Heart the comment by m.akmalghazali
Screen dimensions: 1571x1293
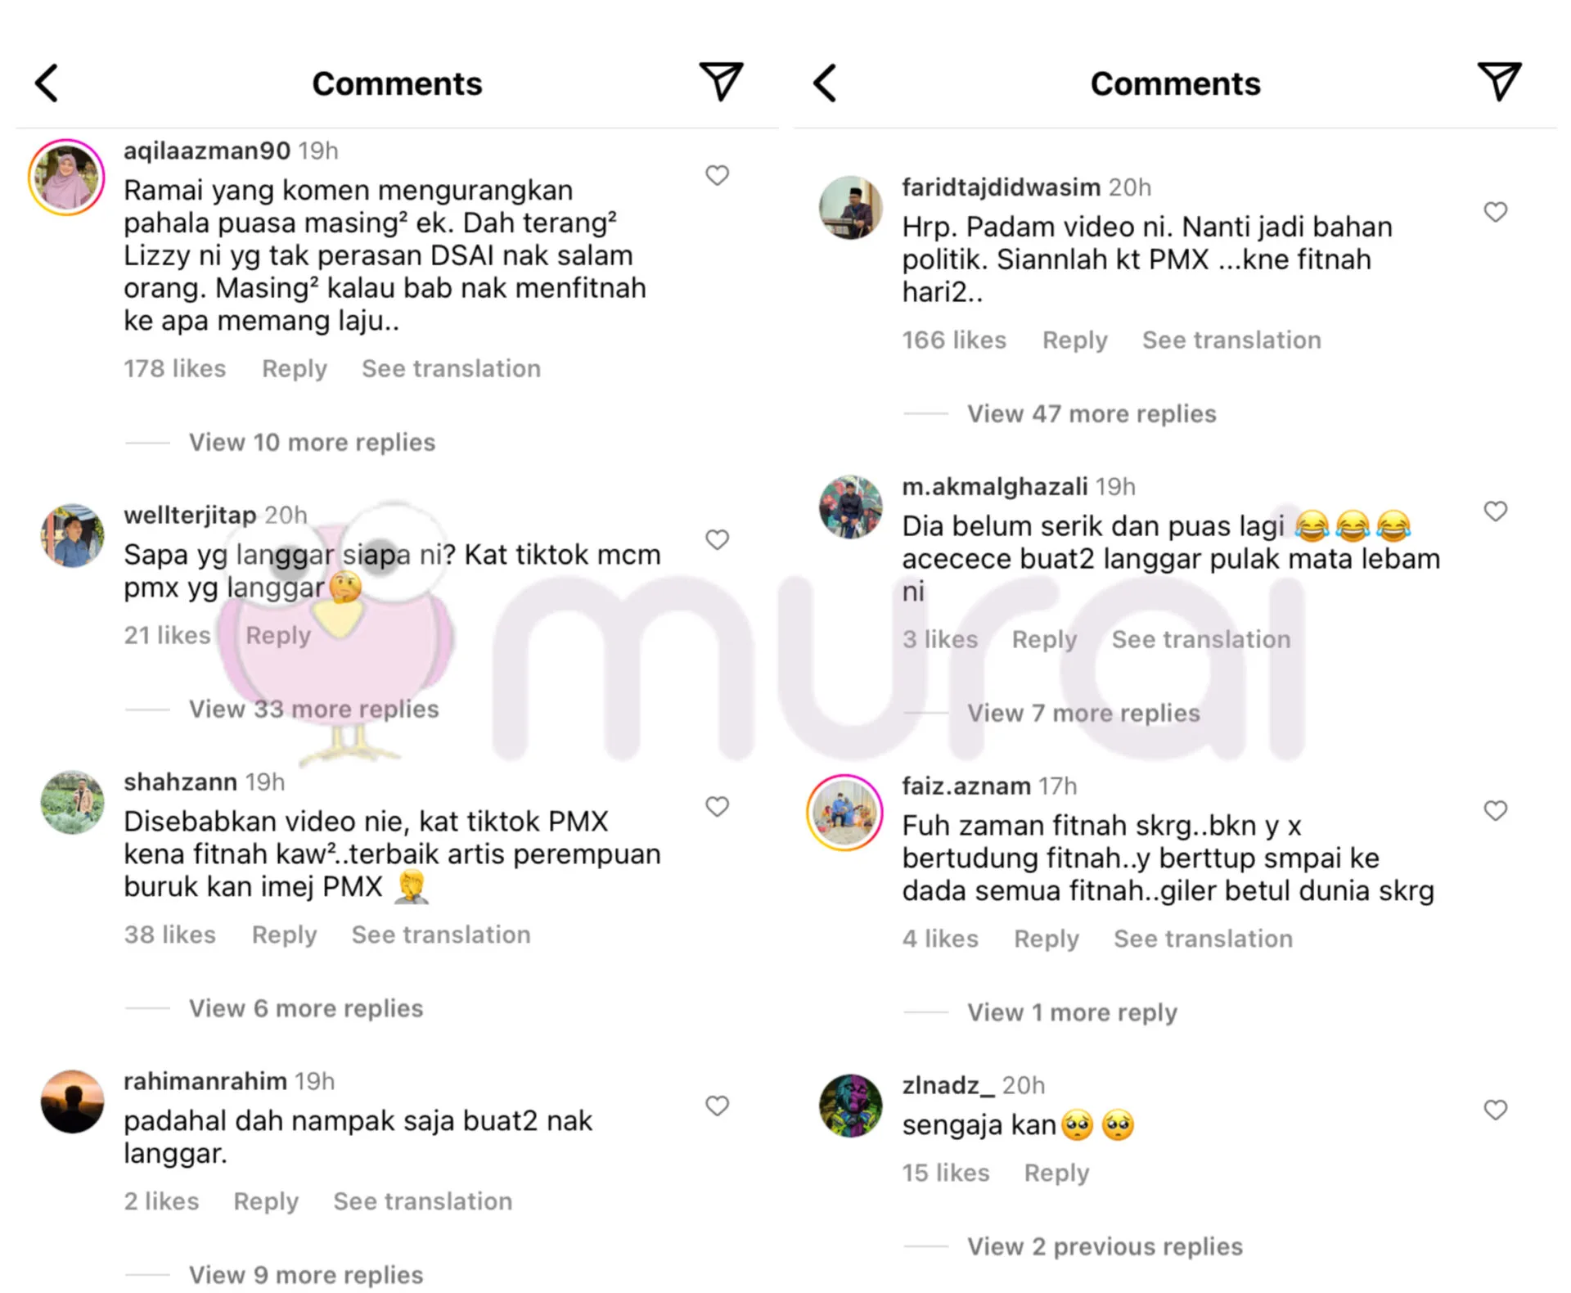[1496, 511]
